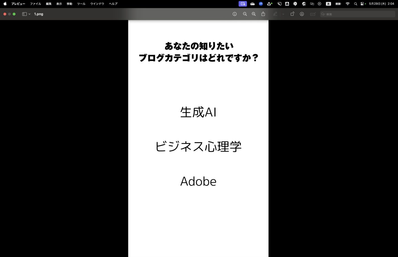Toggle the sidebar view button

(x=24, y=14)
